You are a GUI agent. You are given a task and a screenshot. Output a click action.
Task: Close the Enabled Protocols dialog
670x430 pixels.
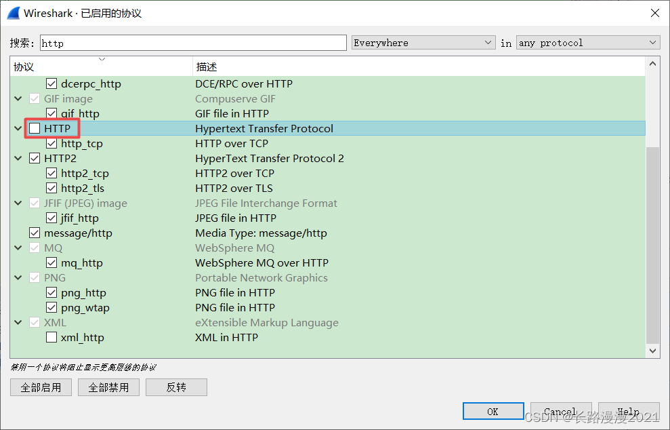(654, 13)
